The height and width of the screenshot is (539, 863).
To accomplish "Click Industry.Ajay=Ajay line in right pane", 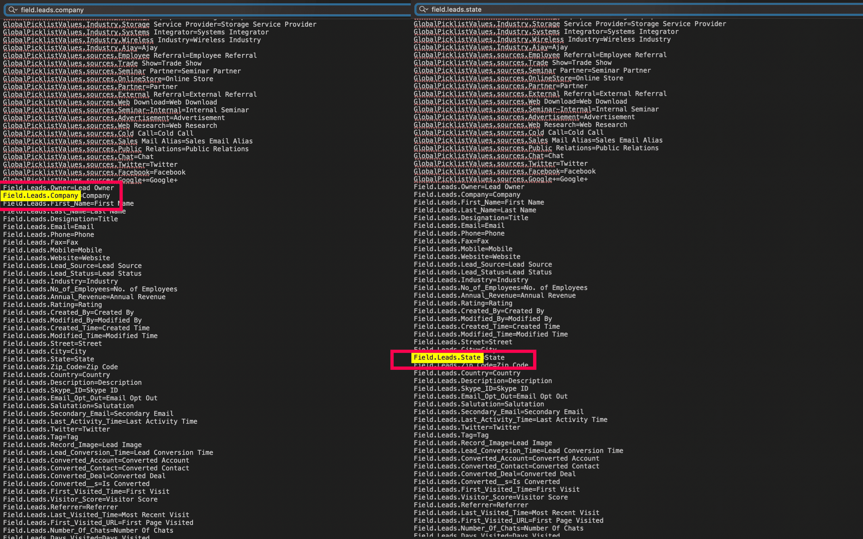I will click(x=490, y=47).
